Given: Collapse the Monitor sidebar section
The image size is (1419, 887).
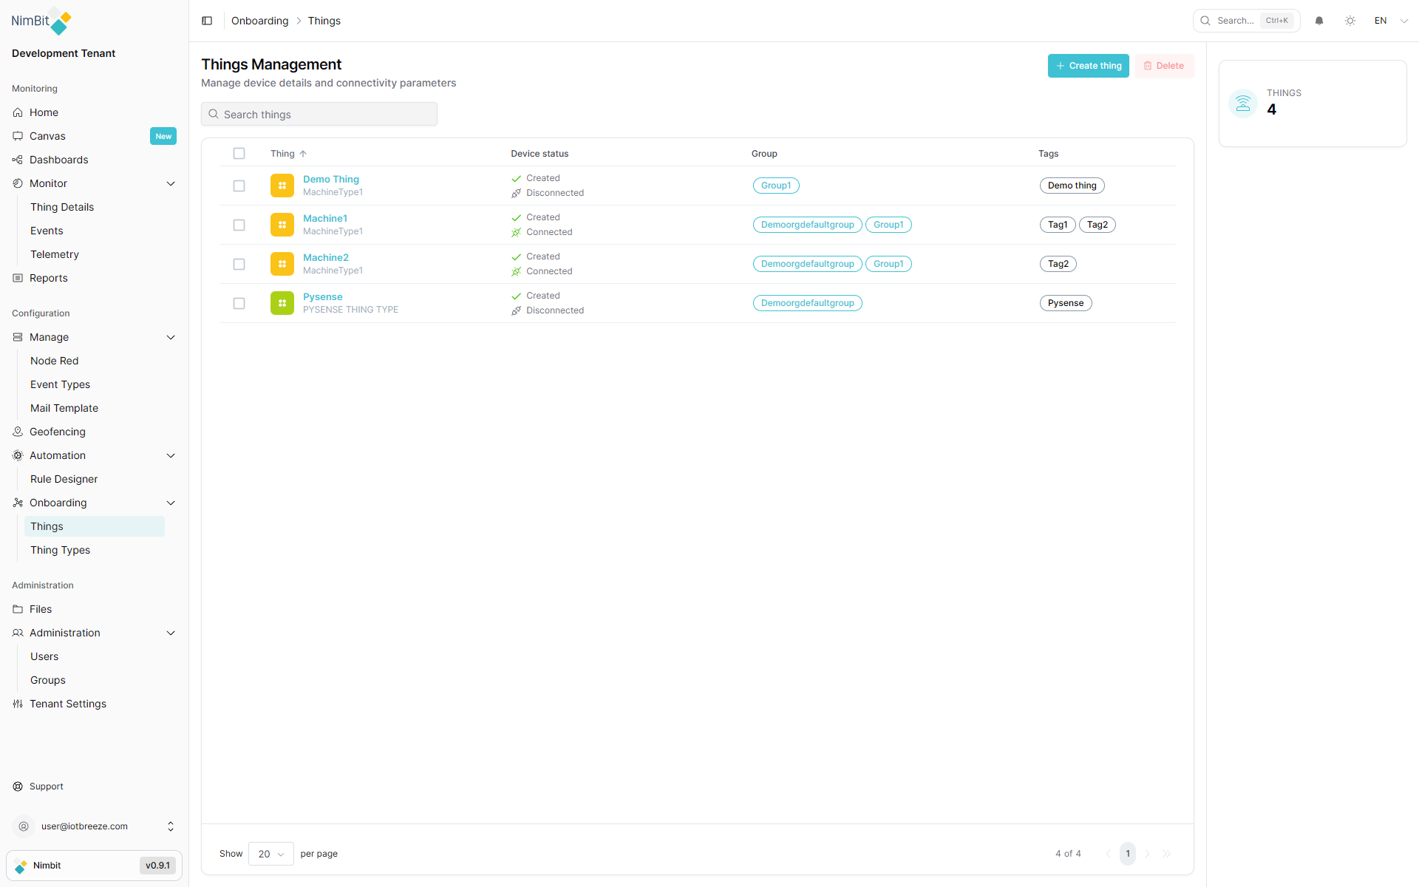Looking at the screenshot, I should click(171, 183).
